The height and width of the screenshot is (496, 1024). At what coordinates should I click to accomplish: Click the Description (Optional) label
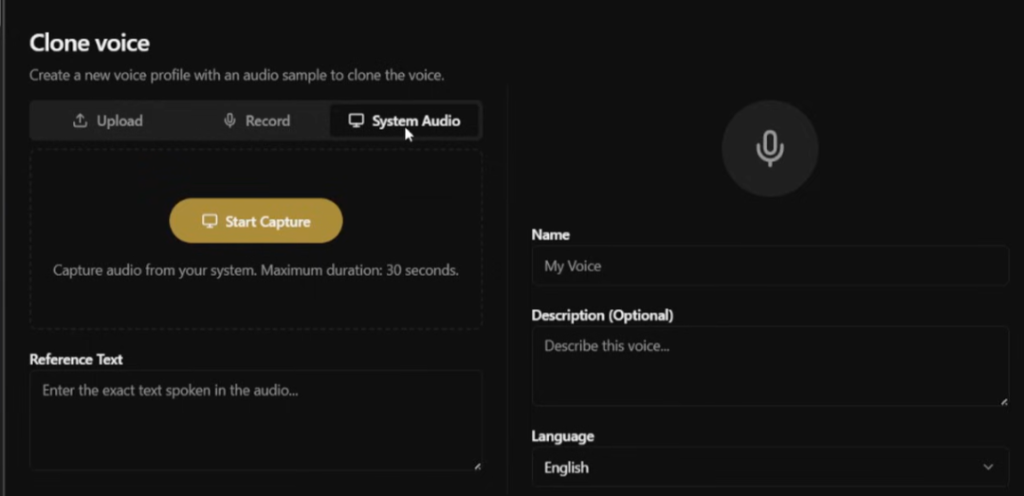click(x=602, y=315)
